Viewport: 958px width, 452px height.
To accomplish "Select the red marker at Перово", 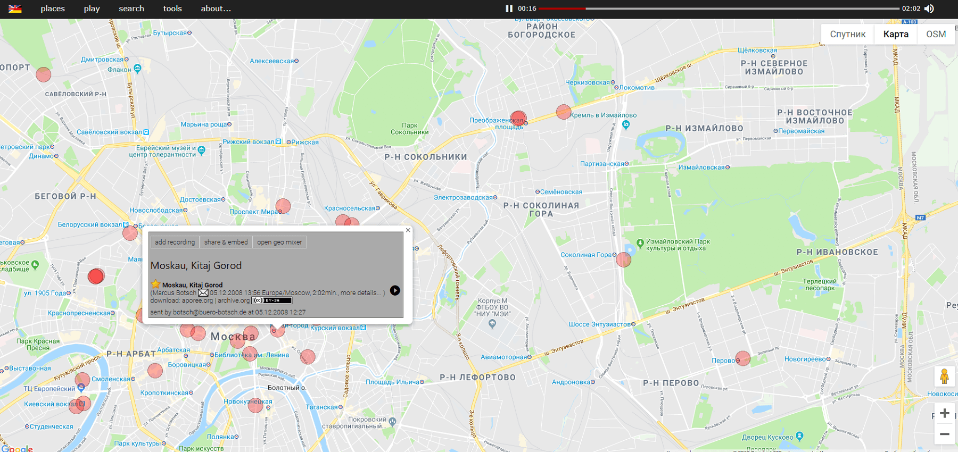I will (x=742, y=358).
